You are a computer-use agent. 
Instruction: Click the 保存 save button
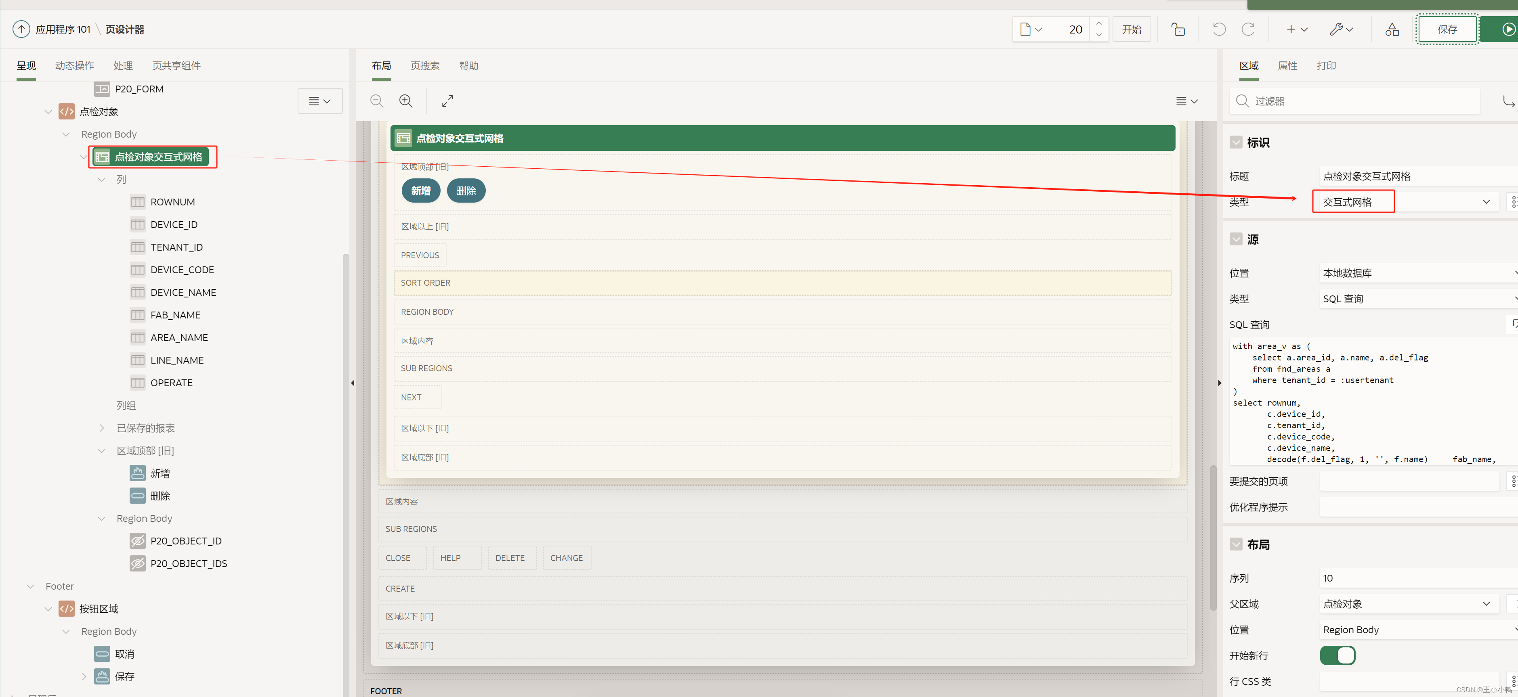click(x=1447, y=29)
